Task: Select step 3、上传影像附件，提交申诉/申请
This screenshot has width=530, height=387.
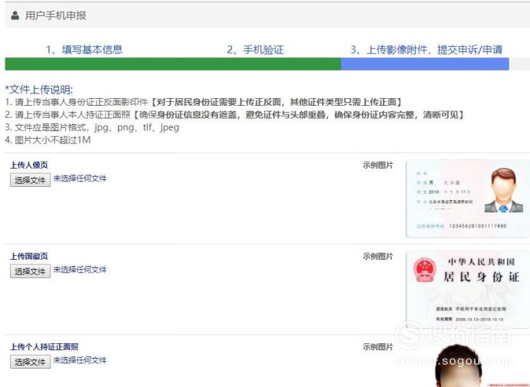Action: click(x=427, y=50)
